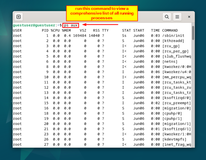Screen dimensions: 206x160
Task: Click the [ksoftirqd/0] process name
Action: pos(176,98)
